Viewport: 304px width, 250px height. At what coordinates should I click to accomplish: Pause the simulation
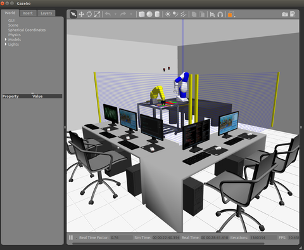tap(71, 237)
